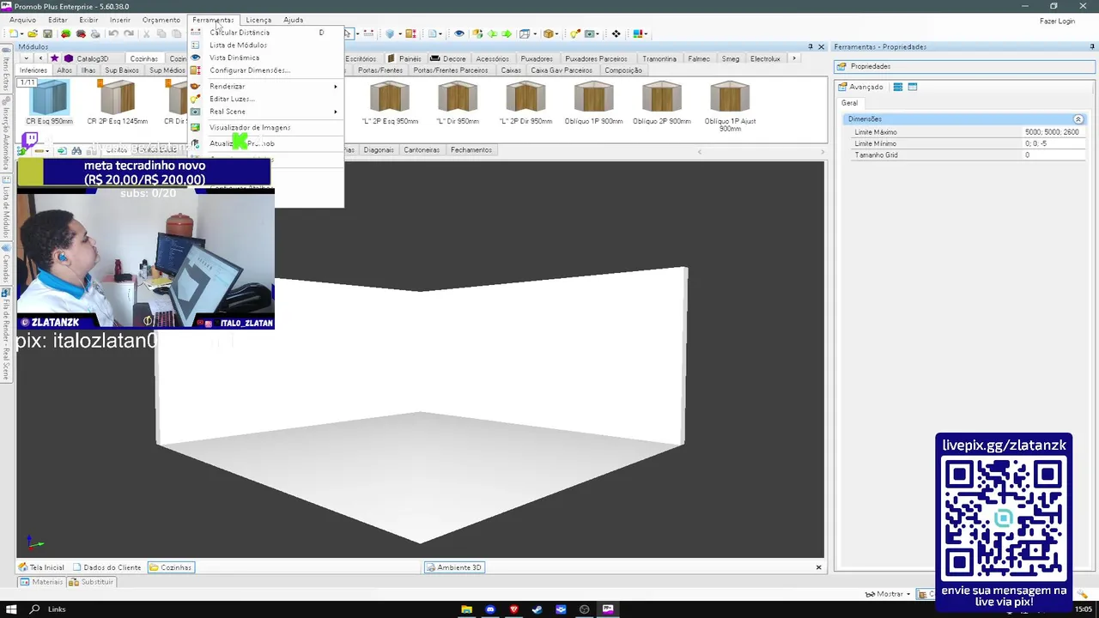Pin the Módulos panel
The height and width of the screenshot is (618, 1099).
[811, 46]
